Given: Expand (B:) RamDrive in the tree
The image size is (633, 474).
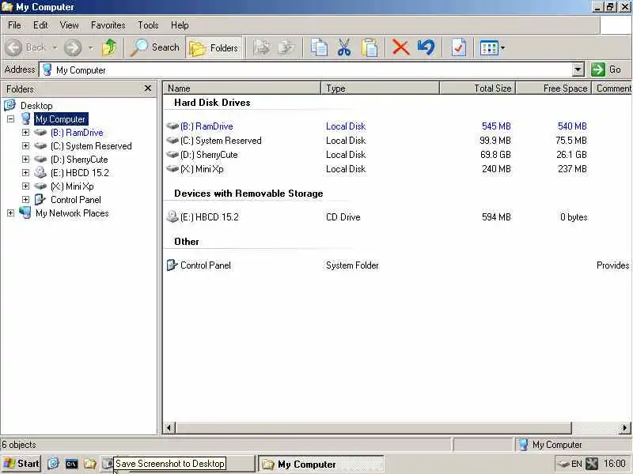Looking at the screenshot, I should tap(25, 132).
